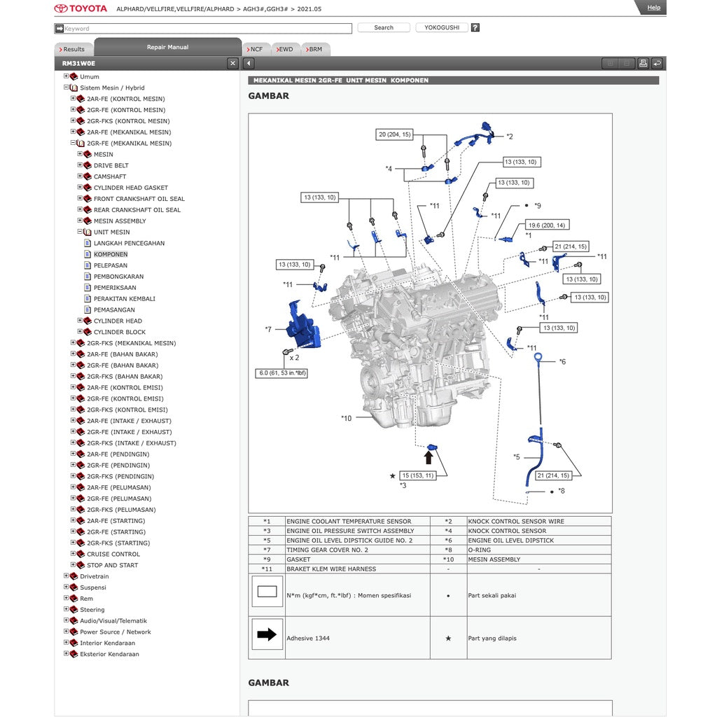The height and width of the screenshot is (717, 717).
Task: Open the Results tab
Action: click(72, 50)
